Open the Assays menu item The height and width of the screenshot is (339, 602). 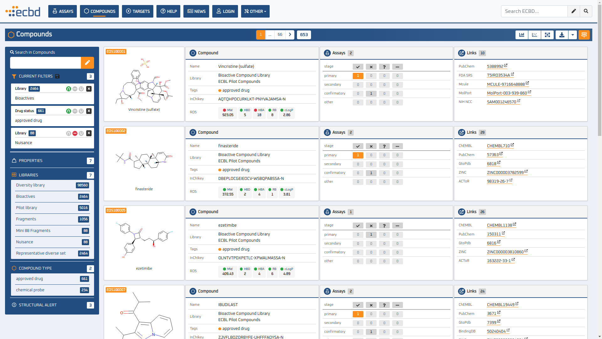[62, 11]
